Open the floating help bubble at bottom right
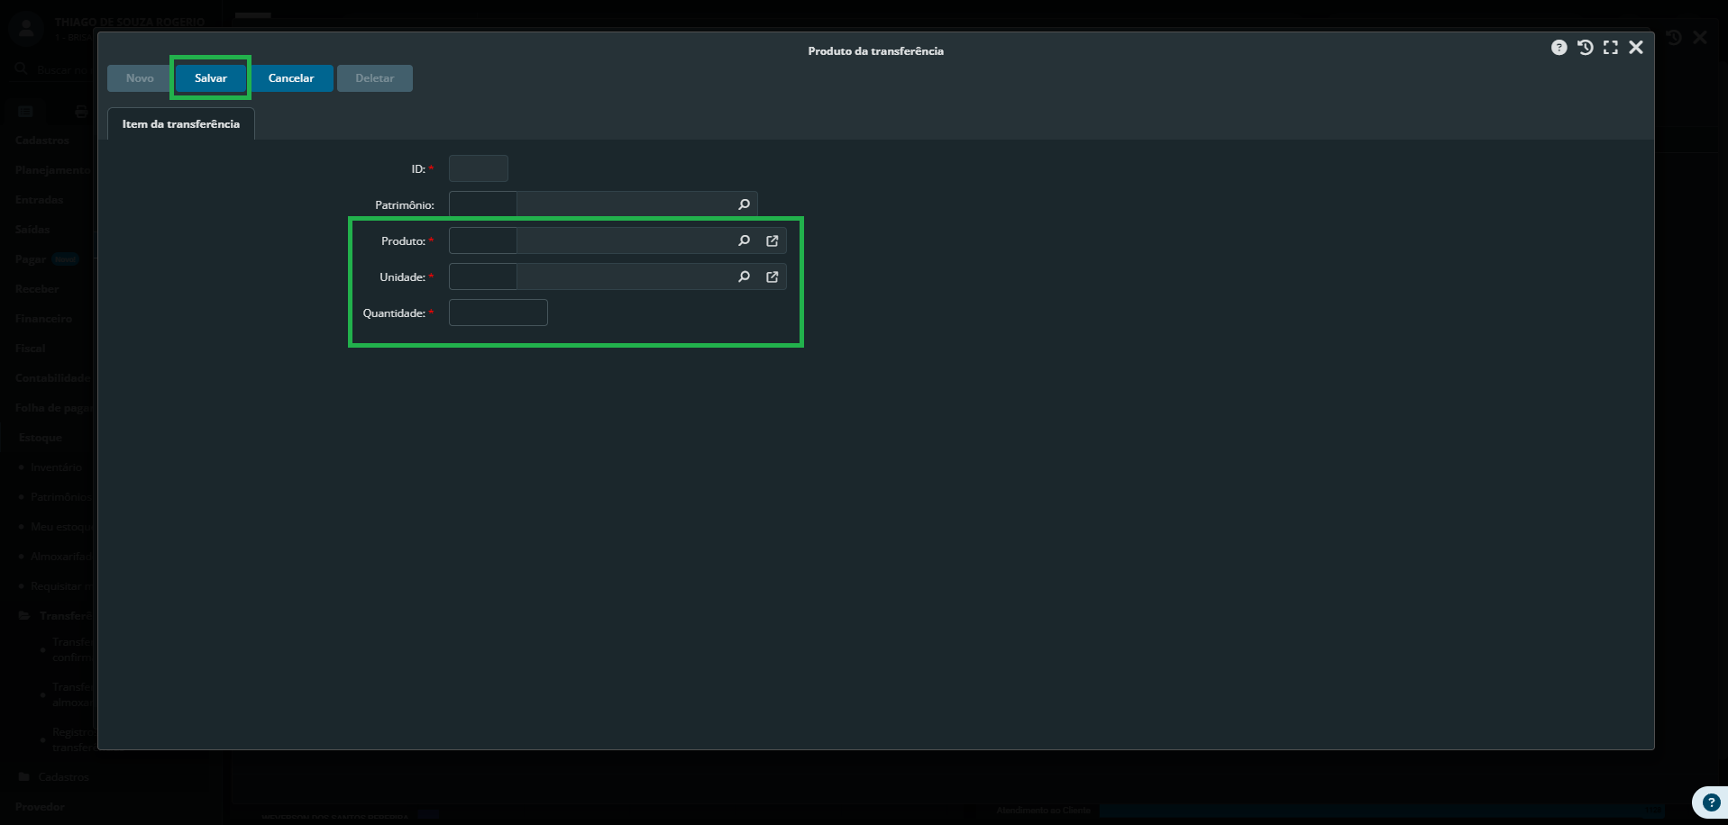Image resolution: width=1728 pixels, height=825 pixels. coord(1710,802)
